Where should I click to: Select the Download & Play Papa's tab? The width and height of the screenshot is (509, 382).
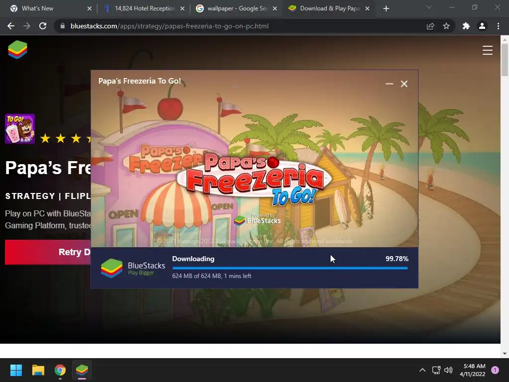(330, 8)
